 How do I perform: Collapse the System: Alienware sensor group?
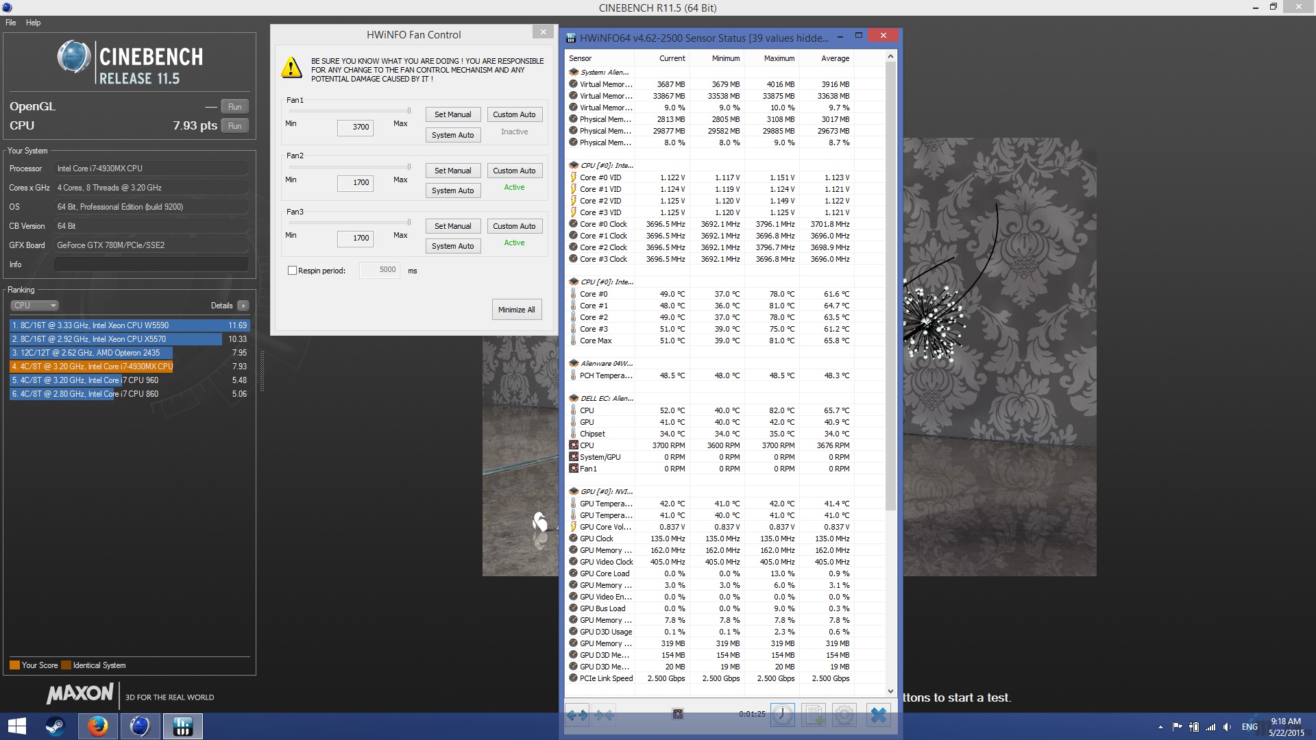click(574, 72)
